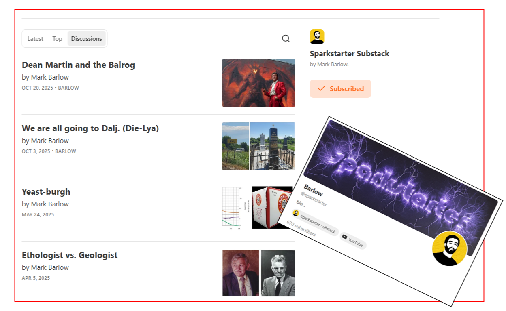Open the Yeast-burgh post title
506x311 pixels.
click(x=46, y=192)
